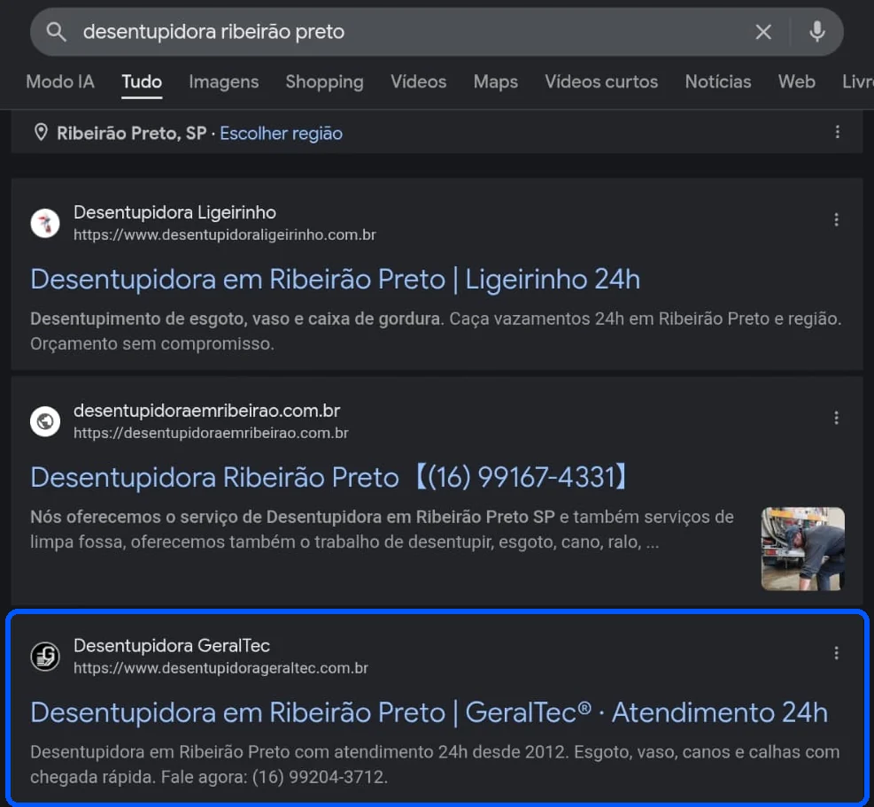Image resolution: width=874 pixels, height=807 pixels.
Task: Open the Notícias tab
Action: tap(718, 82)
